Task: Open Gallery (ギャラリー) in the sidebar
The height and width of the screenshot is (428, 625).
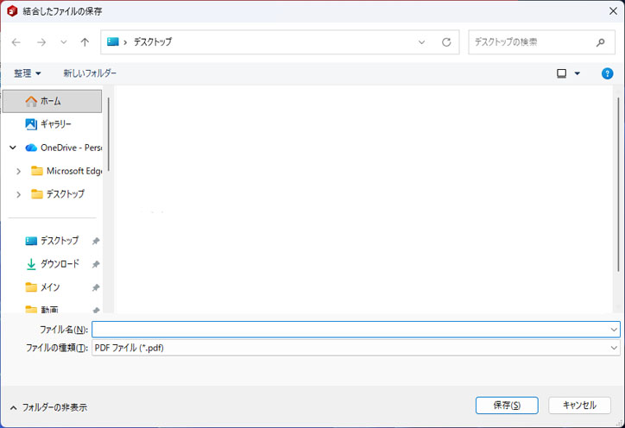Action: (55, 124)
